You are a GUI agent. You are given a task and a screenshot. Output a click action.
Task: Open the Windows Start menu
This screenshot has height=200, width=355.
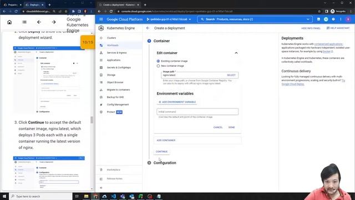pyautogui.click(x=4, y=196)
